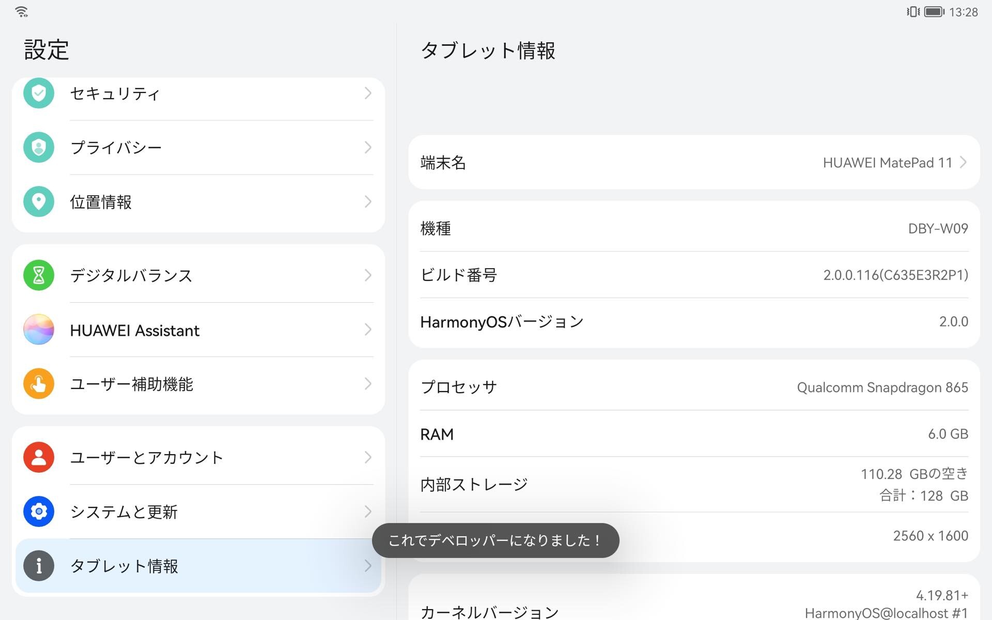
Task: Expand the chevron next to プライバシー
Action: (368, 147)
